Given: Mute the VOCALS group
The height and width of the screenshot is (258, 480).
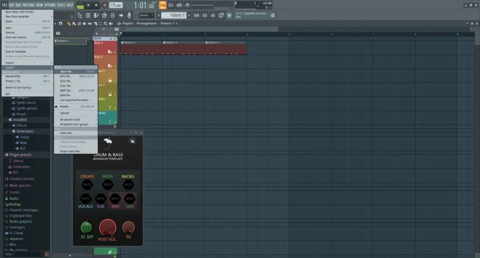Looking at the screenshot, I should coord(85,198).
